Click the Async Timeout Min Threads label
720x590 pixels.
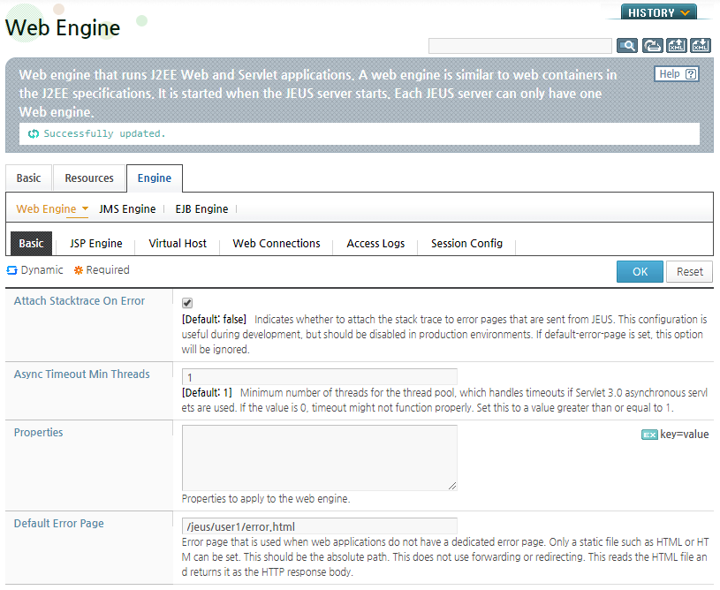[82, 374]
